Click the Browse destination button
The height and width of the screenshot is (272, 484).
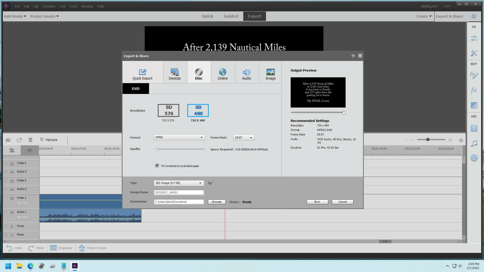217,202
